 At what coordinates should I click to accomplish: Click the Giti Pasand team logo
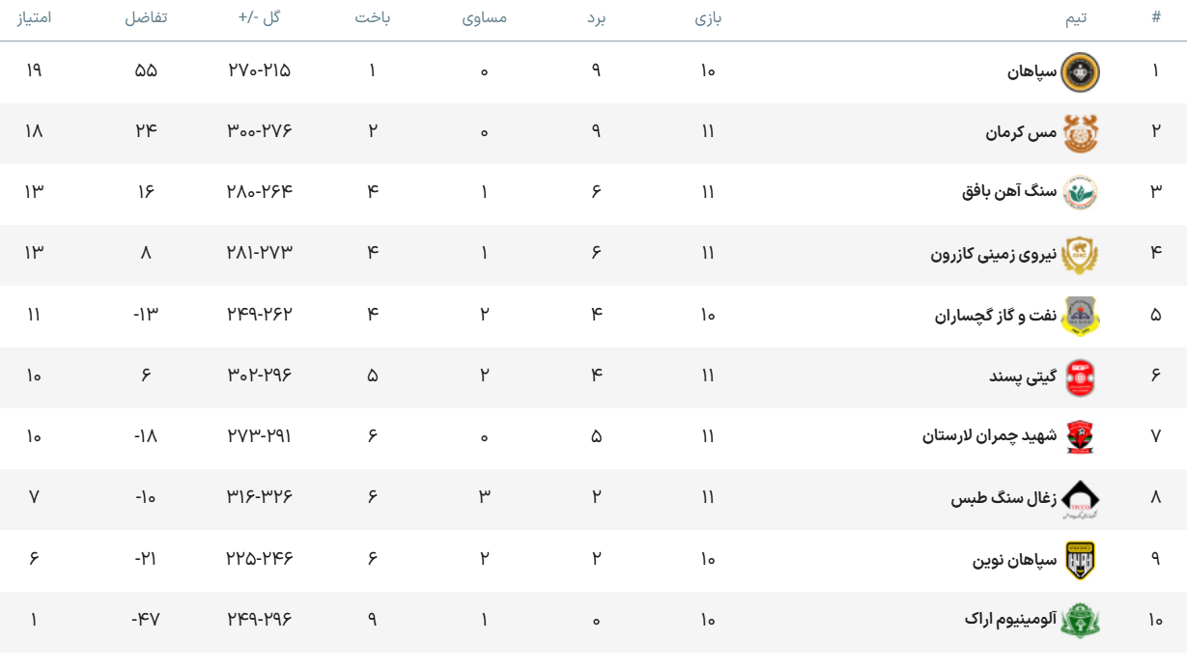coord(1080,376)
